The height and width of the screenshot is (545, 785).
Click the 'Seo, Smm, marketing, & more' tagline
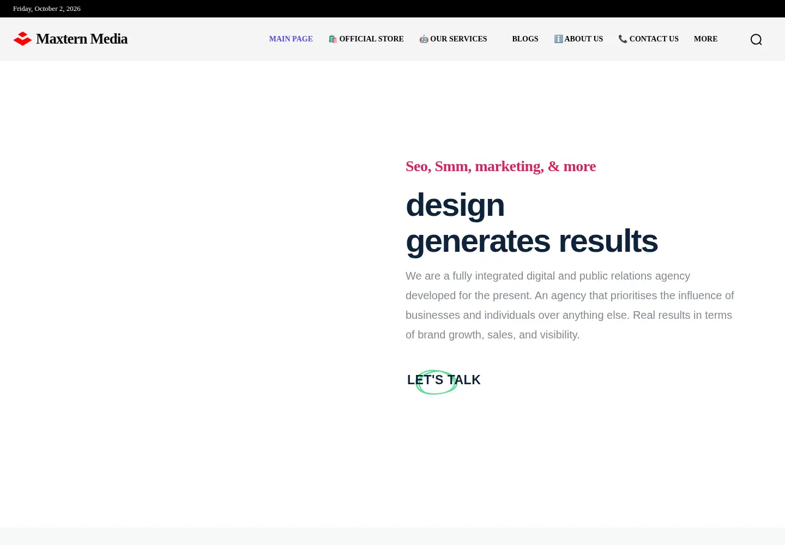[x=500, y=166]
